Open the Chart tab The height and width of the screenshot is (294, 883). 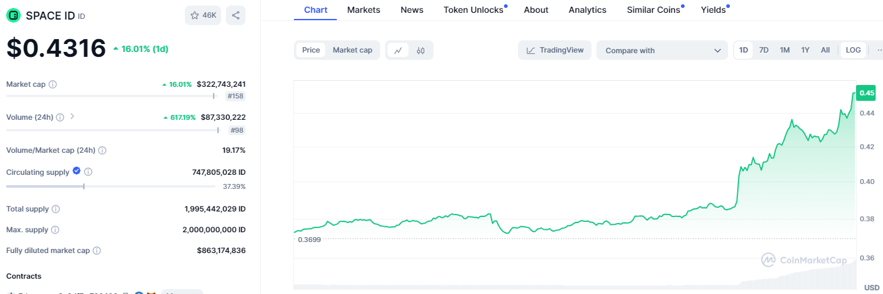click(315, 10)
